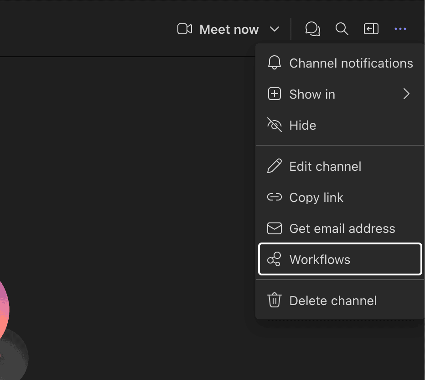Choose Get email address option

[x=342, y=228]
